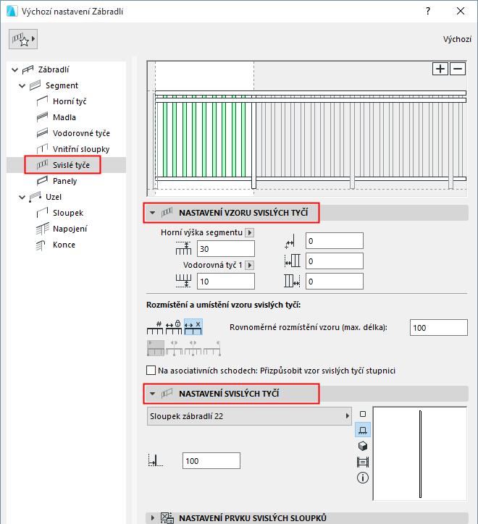Edit left post gap offset field

point(335,261)
